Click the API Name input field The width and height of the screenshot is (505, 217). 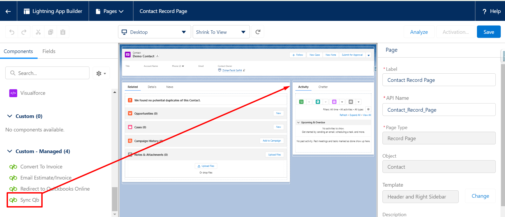coord(439,110)
